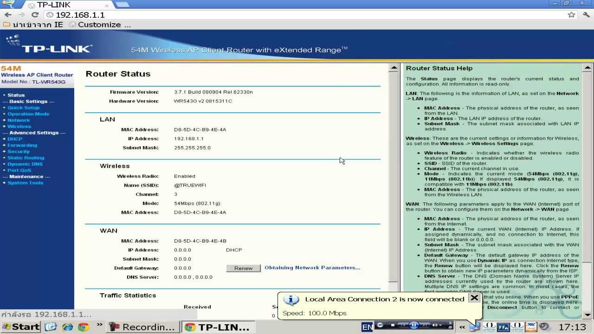Open Quick Setup in the sidebar
594x334 pixels.
coord(23,108)
